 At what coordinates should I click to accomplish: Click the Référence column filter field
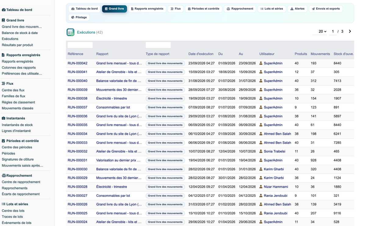(80, 45)
